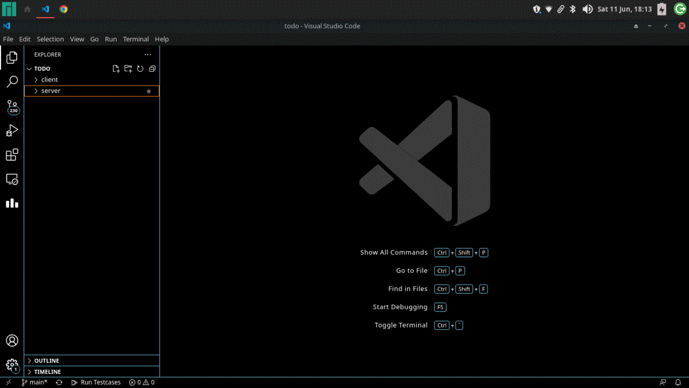Open the Remote Explorer view
Screen dimensions: 689x388
coord(12,179)
